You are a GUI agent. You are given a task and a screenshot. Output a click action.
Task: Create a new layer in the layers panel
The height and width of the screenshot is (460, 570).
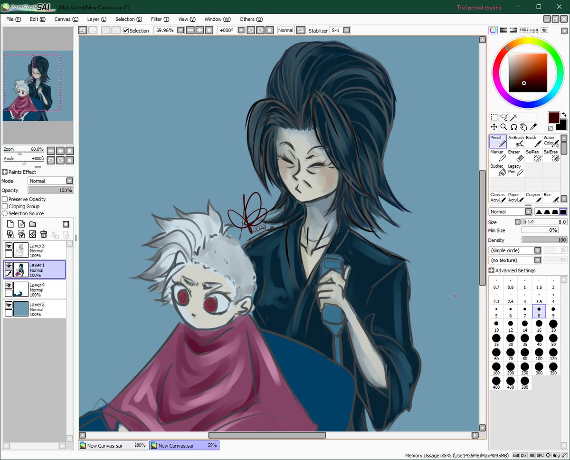click(x=10, y=223)
